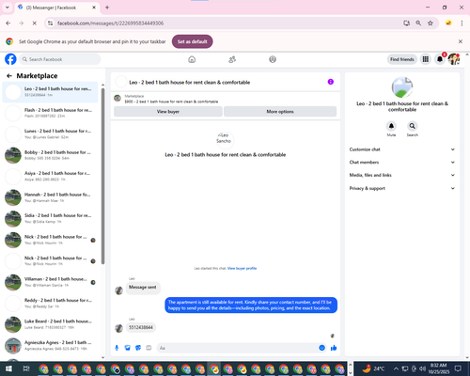The height and width of the screenshot is (376, 470).
Task: Dismiss the default browser banner
Action: click(x=461, y=41)
